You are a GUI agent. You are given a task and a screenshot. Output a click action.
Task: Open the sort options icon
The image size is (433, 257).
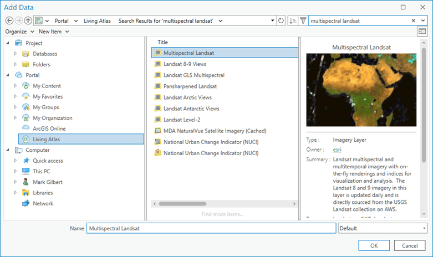(293, 20)
